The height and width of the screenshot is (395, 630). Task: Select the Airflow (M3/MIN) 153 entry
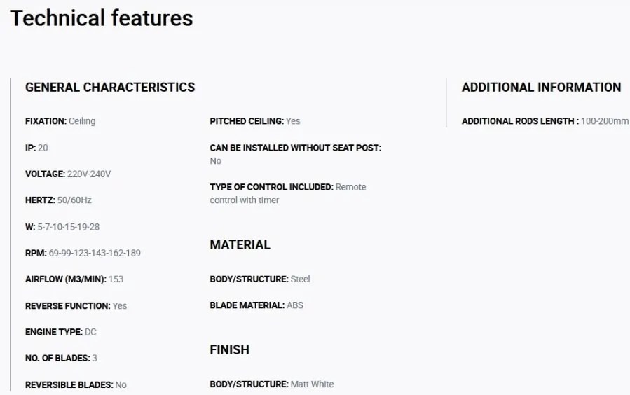point(74,279)
